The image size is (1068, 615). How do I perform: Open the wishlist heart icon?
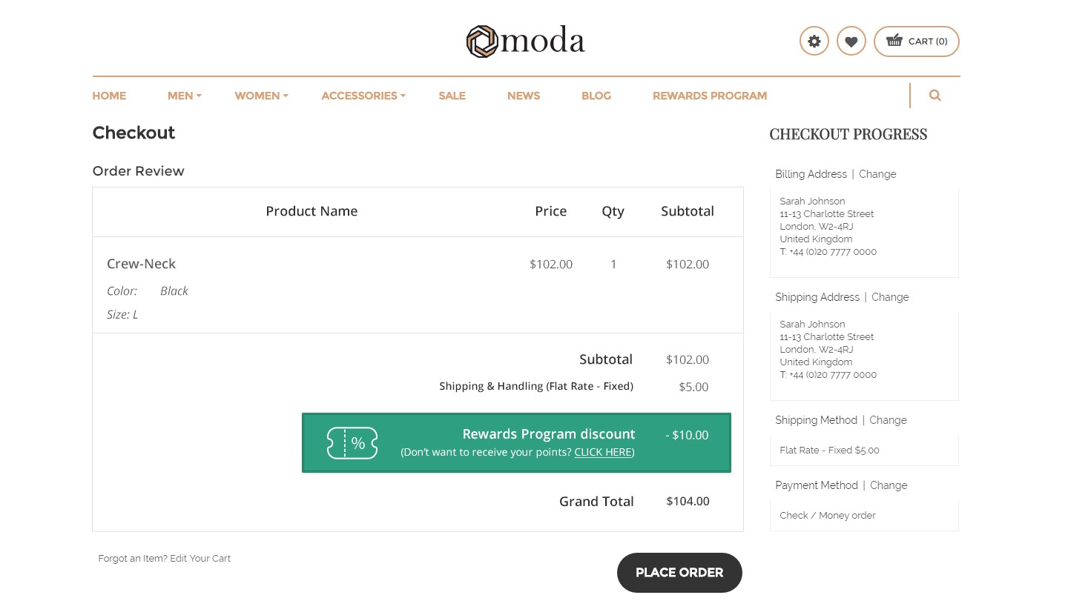(x=851, y=41)
